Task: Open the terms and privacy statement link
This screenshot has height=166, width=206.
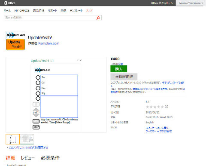Action: pyautogui.click(x=150, y=89)
